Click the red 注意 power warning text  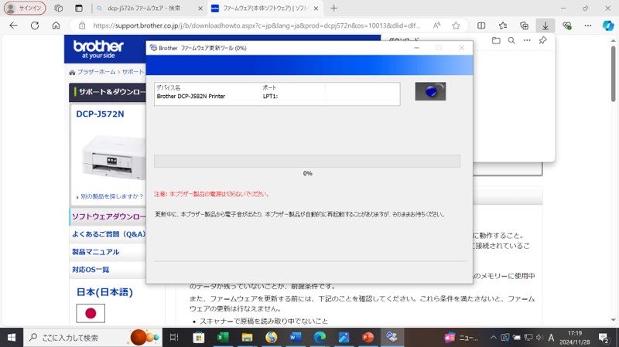211,194
